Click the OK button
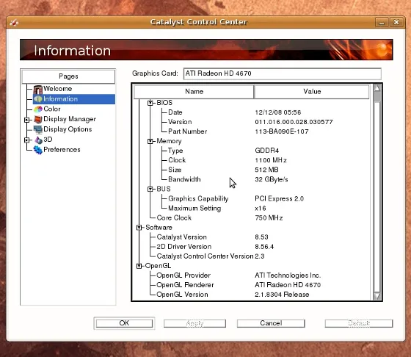 coord(124,323)
